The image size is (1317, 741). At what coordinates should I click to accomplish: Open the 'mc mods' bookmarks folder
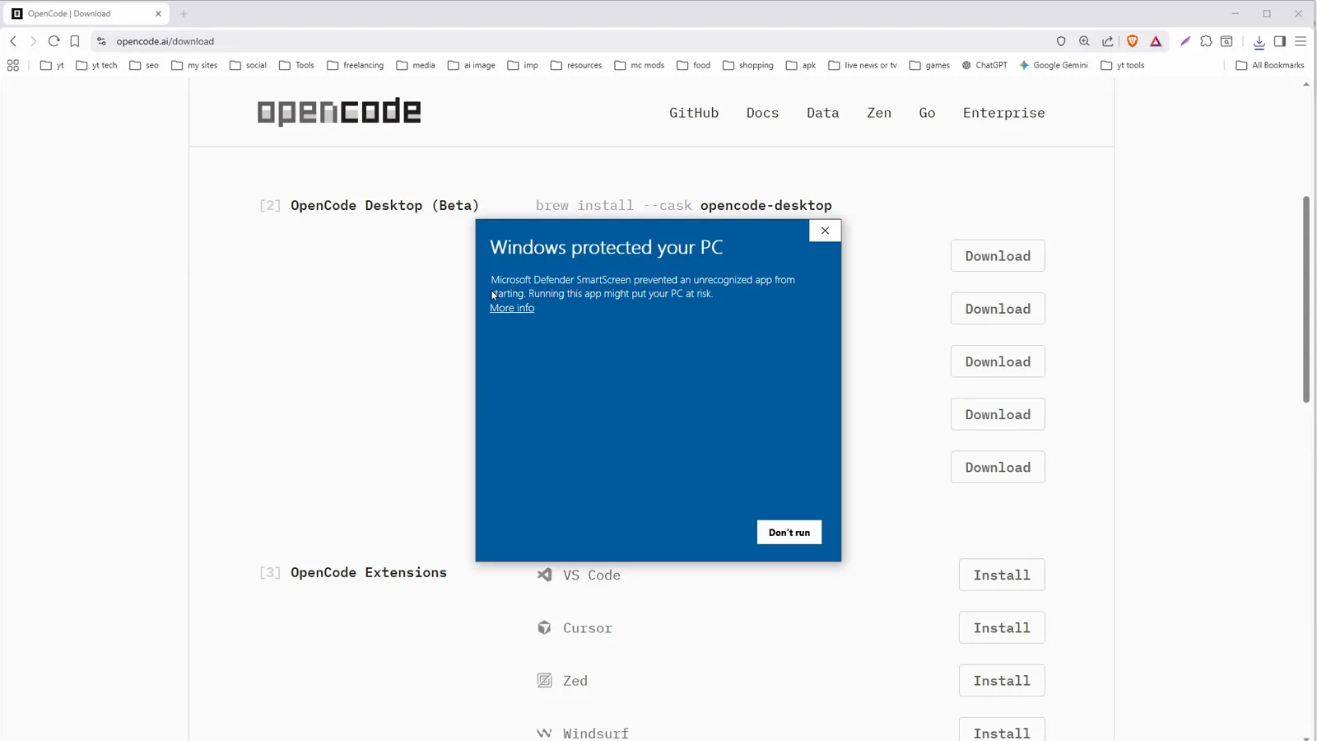point(640,65)
